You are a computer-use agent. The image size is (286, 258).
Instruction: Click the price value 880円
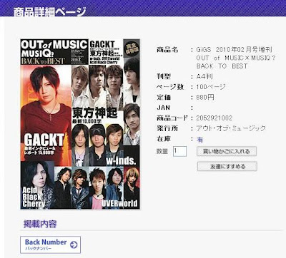point(205,97)
